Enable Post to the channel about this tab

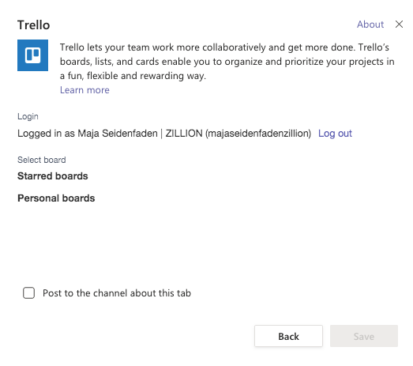pyautogui.click(x=28, y=293)
